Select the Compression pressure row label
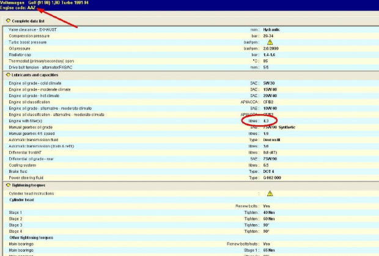This screenshot has width=379, height=256. coord(29,36)
